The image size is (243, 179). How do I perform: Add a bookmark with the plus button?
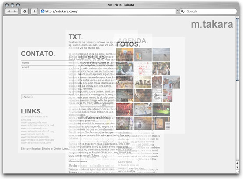[34, 11]
